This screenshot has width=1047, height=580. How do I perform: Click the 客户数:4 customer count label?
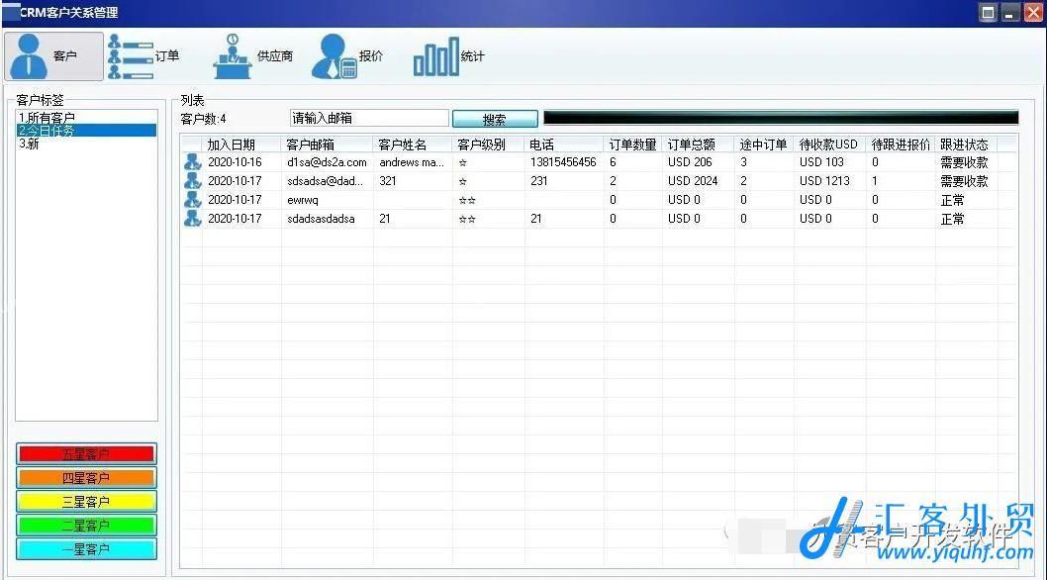(203, 119)
